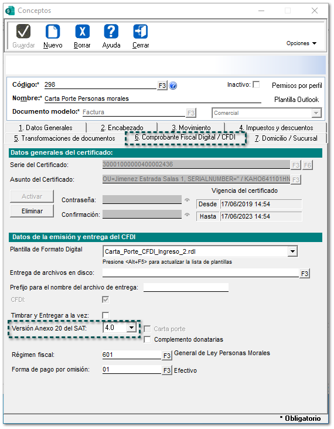Check the Complemento donatarias box
Screen dimensions: 334x429
click(x=147, y=339)
